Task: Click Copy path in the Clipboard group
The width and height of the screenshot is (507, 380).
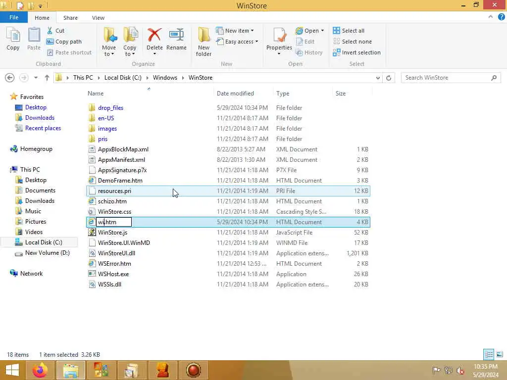Action: 64,42
